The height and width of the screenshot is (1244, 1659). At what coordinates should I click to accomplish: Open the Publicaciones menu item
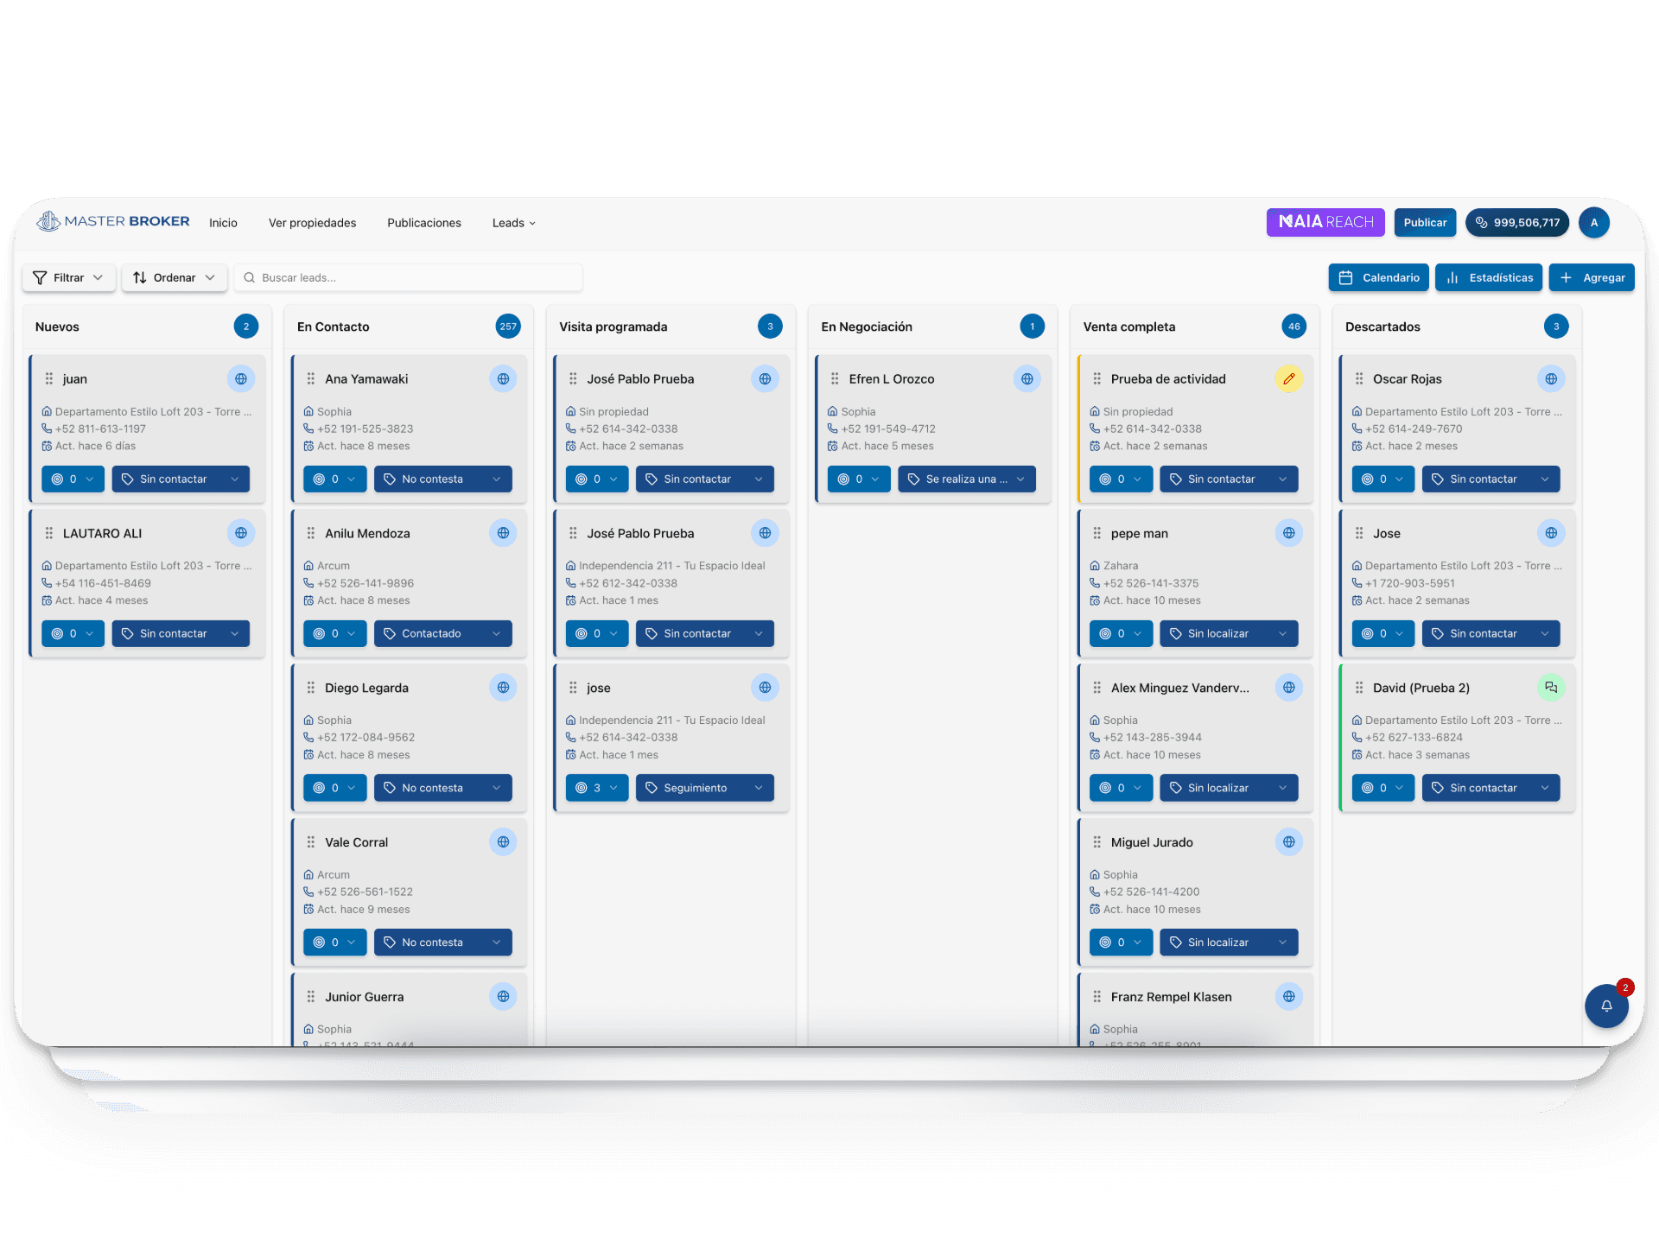(423, 223)
